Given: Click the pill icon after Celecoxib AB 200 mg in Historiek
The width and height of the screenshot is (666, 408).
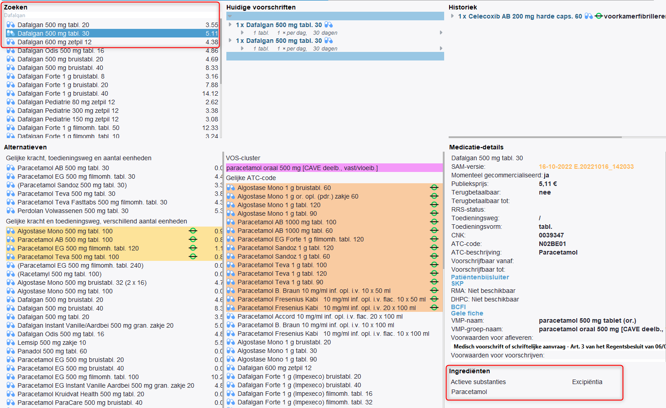Looking at the screenshot, I should 589,16.
